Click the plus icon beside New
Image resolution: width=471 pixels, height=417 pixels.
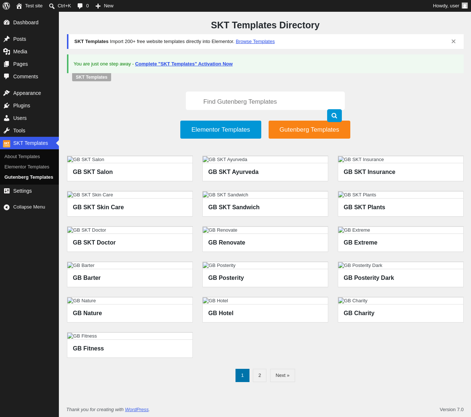98,6
